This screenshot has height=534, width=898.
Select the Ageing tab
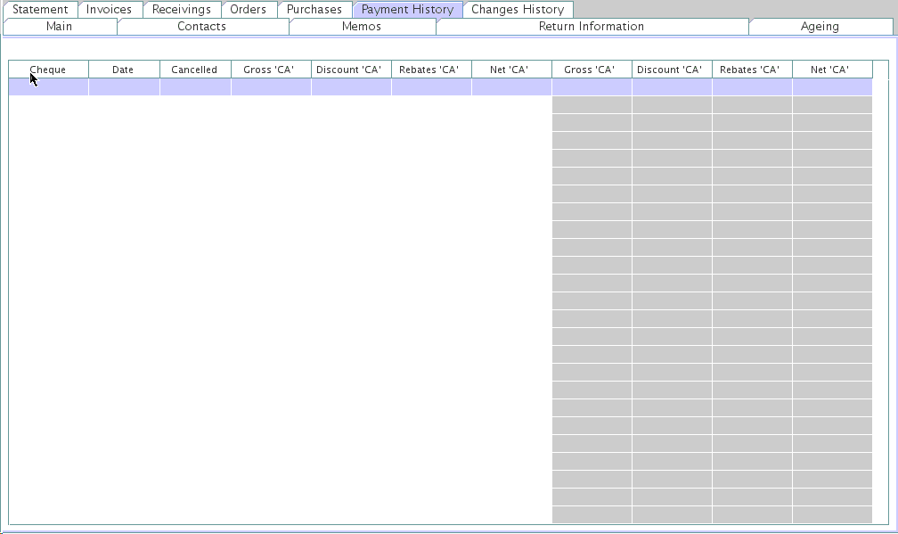(820, 27)
